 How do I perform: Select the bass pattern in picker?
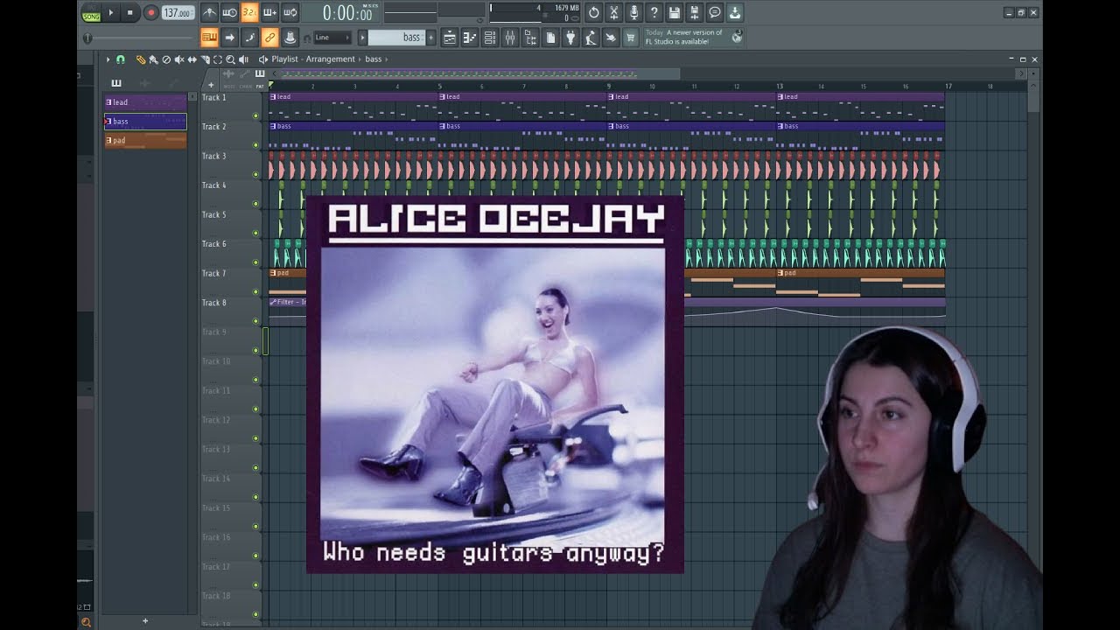(145, 122)
